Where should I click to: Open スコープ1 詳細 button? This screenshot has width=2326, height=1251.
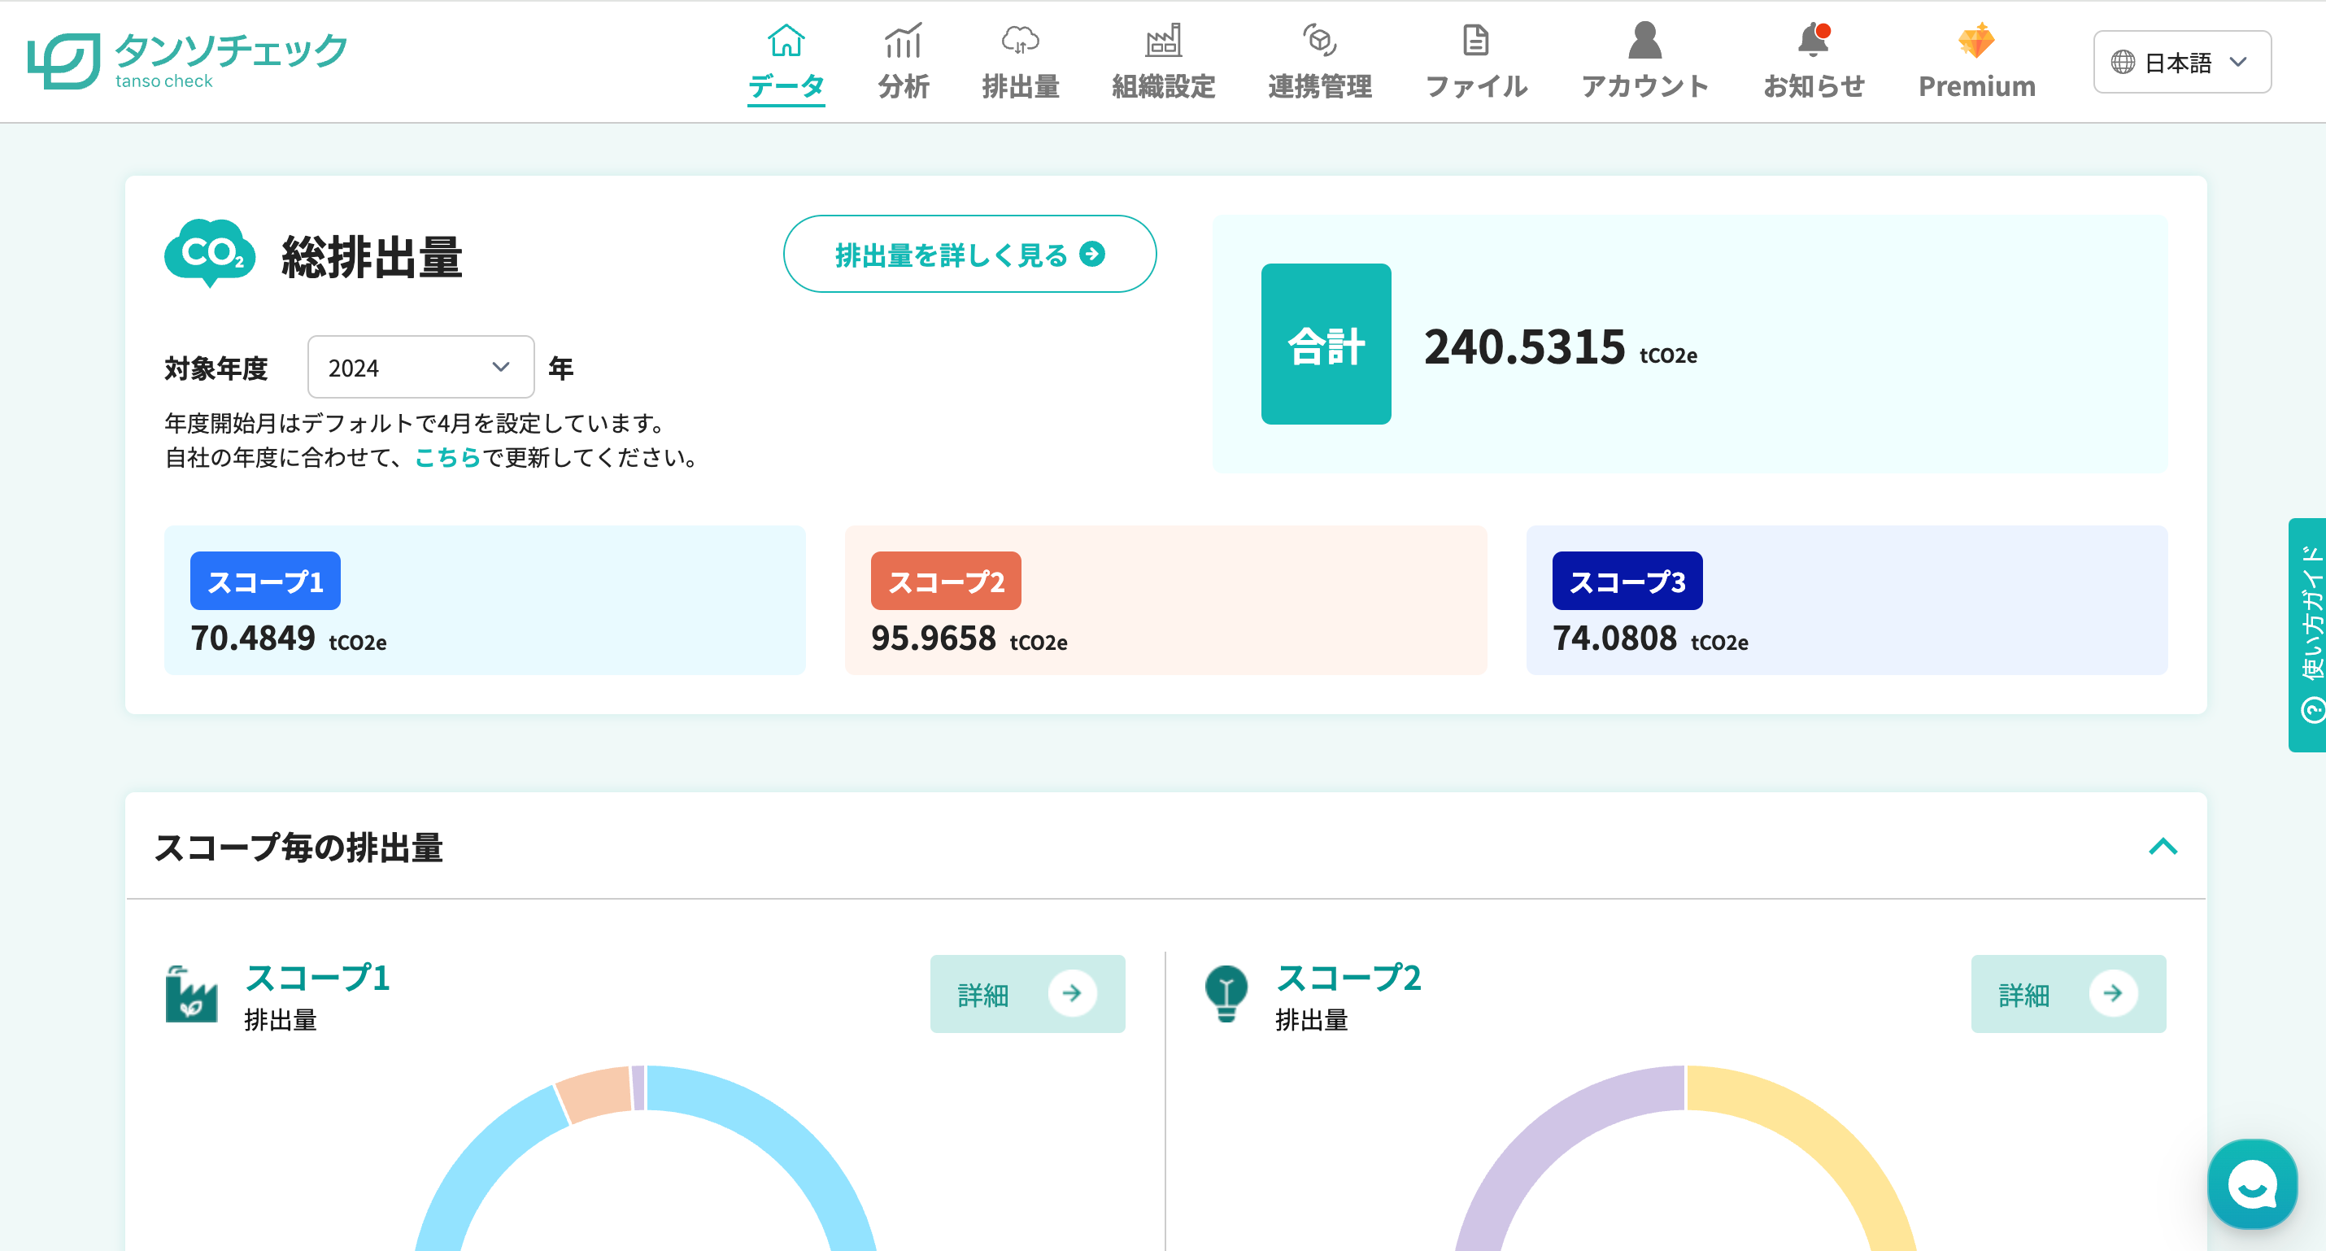(1027, 994)
